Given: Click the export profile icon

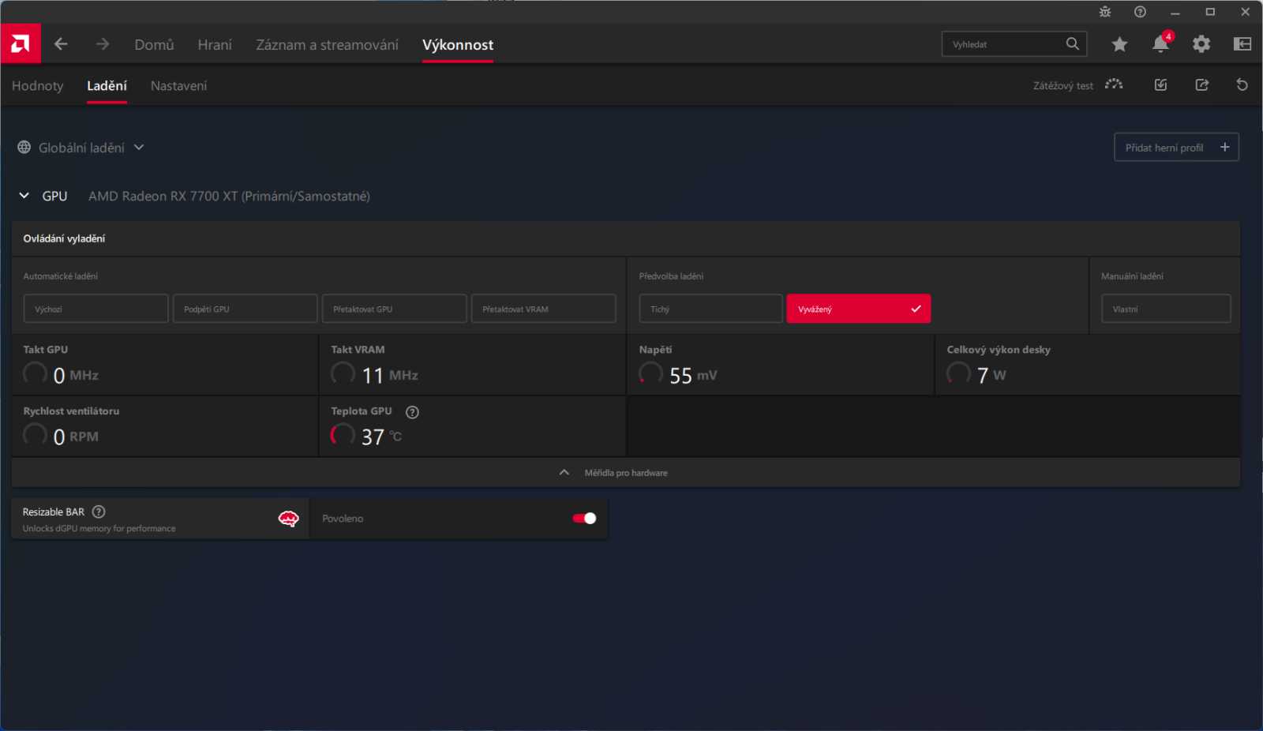Looking at the screenshot, I should (1201, 84).
